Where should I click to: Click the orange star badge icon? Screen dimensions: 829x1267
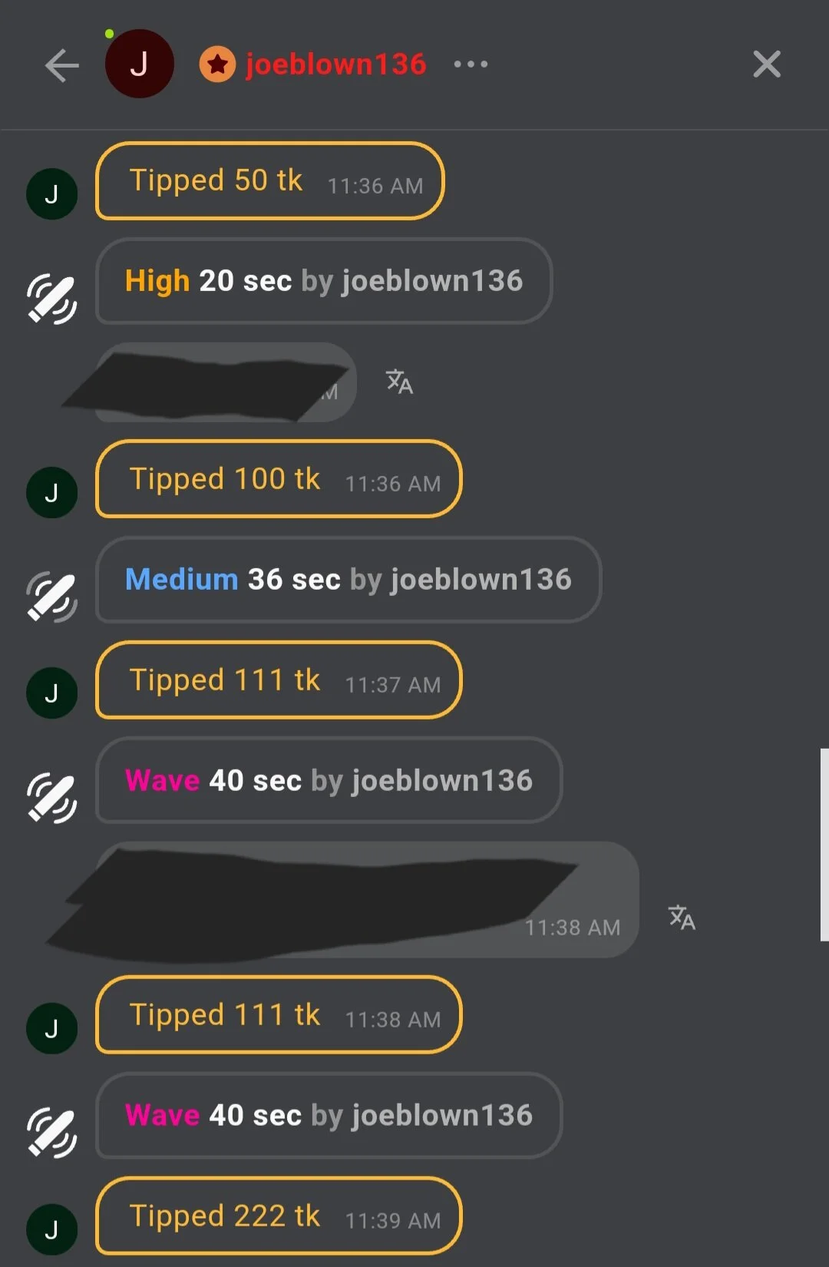pos(217,65)
